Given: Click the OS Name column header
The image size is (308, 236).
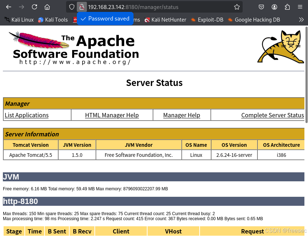Looking at the screenshot, I should (x=196, y=145).
